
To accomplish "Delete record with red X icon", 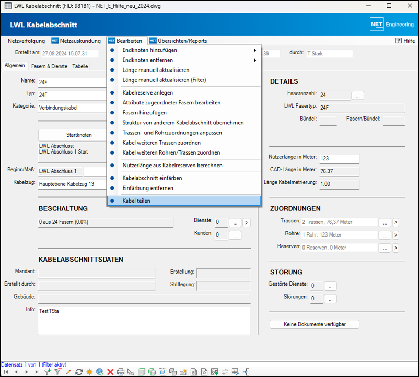I will tap(110, 372).
